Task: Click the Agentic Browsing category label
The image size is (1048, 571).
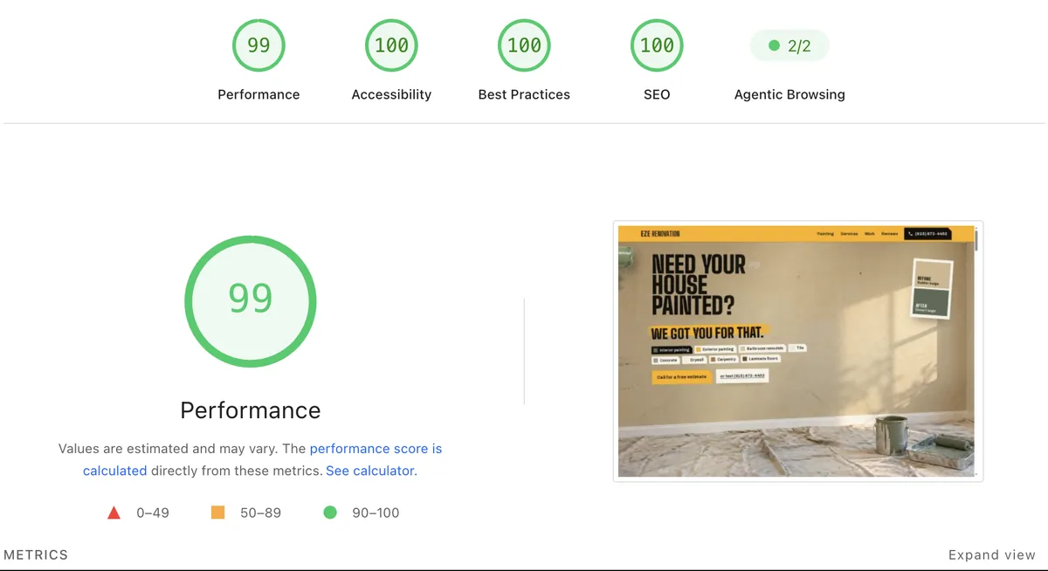Action: pos(789,94)
